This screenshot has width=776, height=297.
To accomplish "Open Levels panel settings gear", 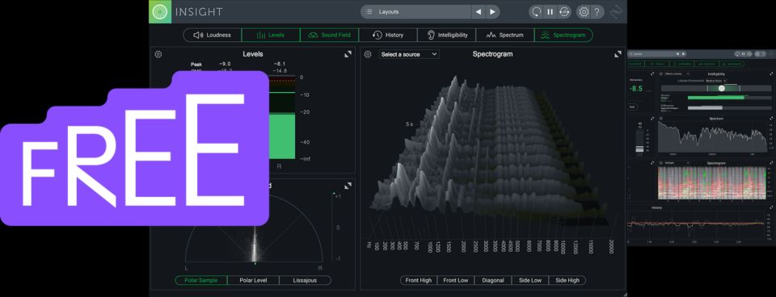I will (158, 54).
